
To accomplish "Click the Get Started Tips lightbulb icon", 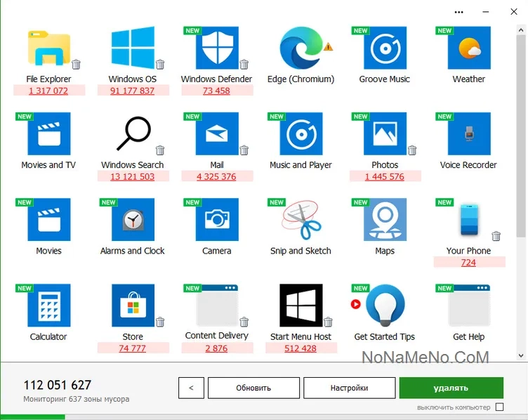I will click(x=385, y=305).
